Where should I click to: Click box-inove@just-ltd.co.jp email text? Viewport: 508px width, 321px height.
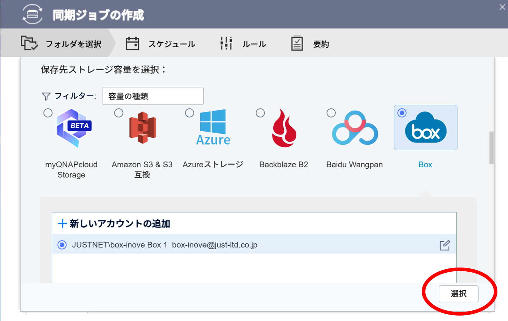215,245
